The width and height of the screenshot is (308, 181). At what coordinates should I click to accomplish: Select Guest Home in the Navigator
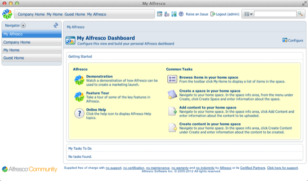pos(32,58)
